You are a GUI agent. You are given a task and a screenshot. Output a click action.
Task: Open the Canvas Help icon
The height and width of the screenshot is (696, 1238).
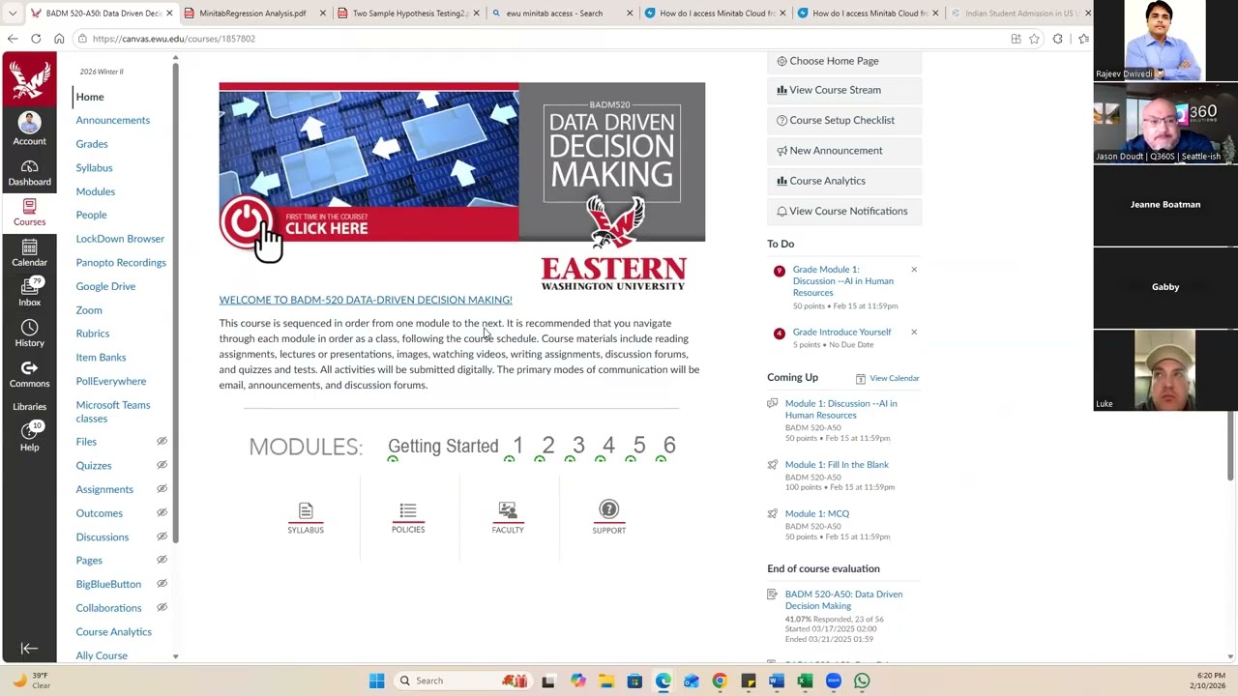29,438
